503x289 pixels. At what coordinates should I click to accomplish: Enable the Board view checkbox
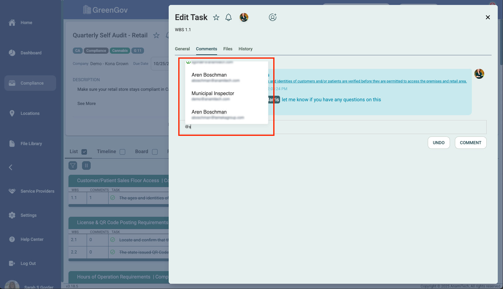(155, 152)
